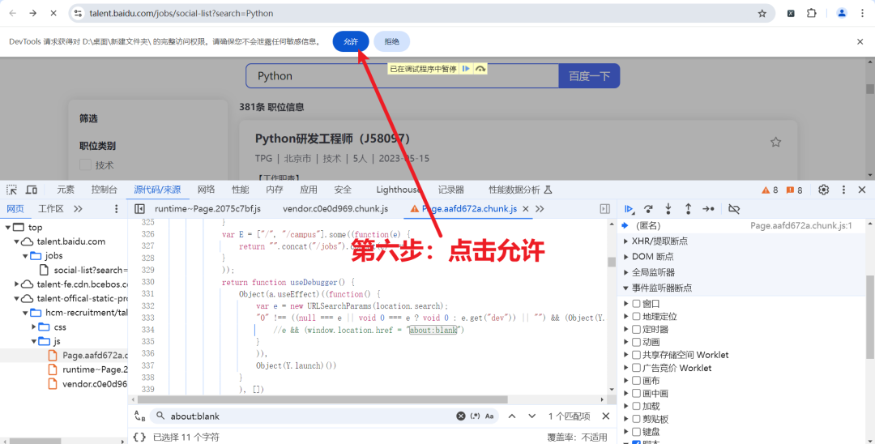
Task: Collapse the js folder
Action: pyautogui.click(x=34, y=341)
